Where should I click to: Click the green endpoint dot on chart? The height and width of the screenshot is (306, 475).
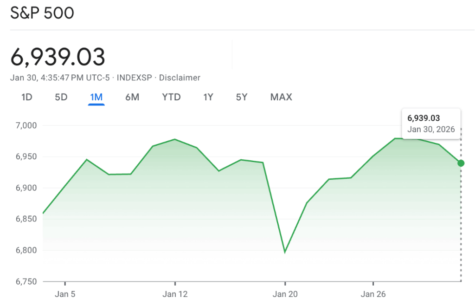coord(461,163)
